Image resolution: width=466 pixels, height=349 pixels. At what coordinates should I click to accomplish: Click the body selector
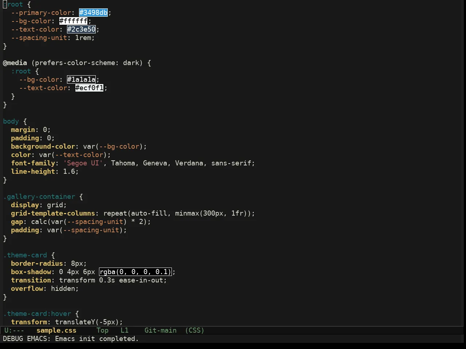11,121
